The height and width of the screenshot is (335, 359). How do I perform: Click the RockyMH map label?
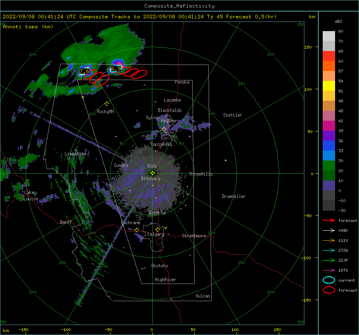(105, 112)
